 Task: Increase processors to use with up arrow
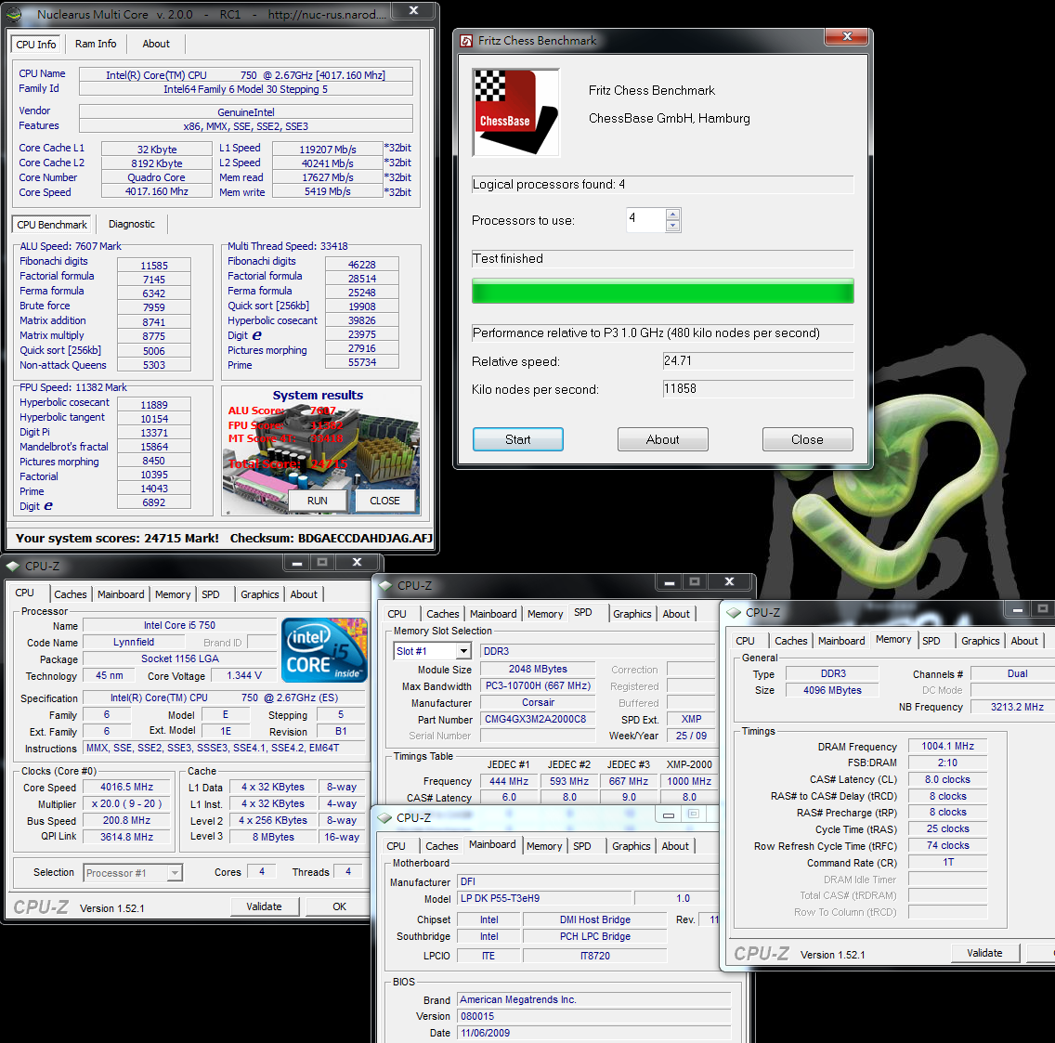pyautogui.click(x=673, y=215)
